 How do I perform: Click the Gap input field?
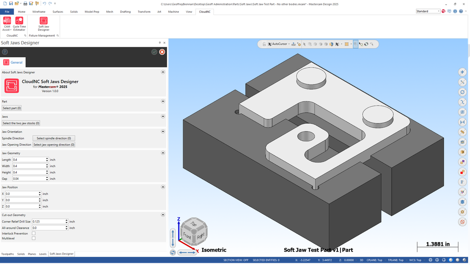29,178
